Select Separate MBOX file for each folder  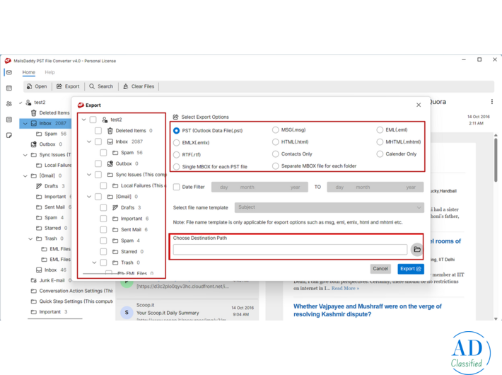275,166
